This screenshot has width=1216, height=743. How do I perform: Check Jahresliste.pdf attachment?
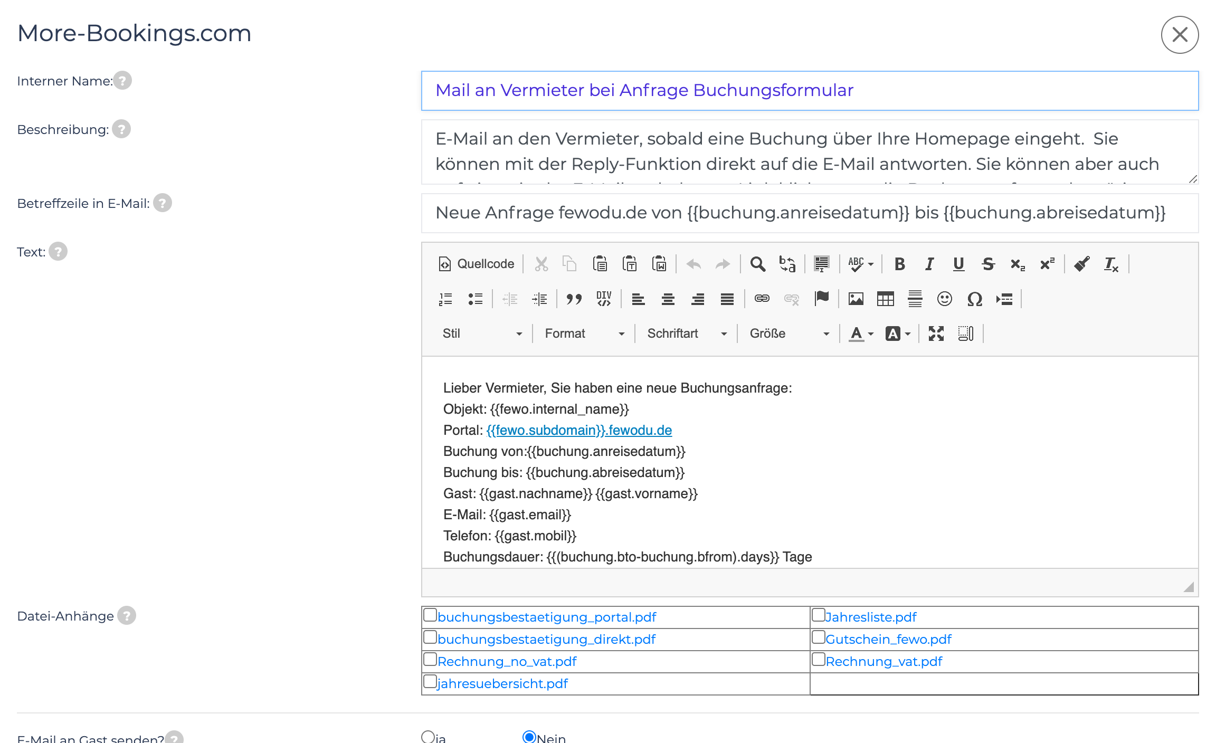coord(819,615)
